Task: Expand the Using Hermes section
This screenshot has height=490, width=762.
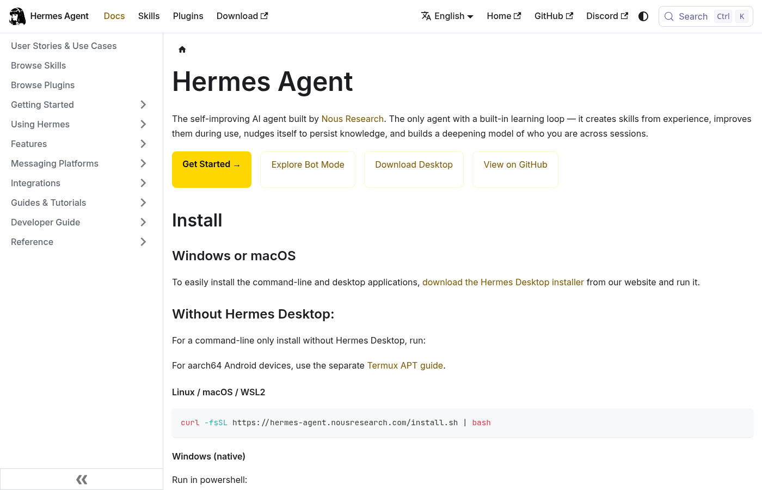Action: tap(143, 124)
